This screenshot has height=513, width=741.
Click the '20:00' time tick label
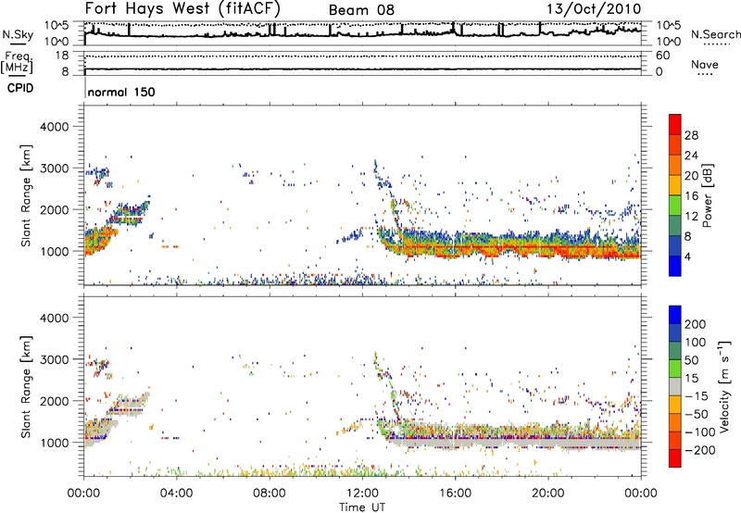click(548, 494)
